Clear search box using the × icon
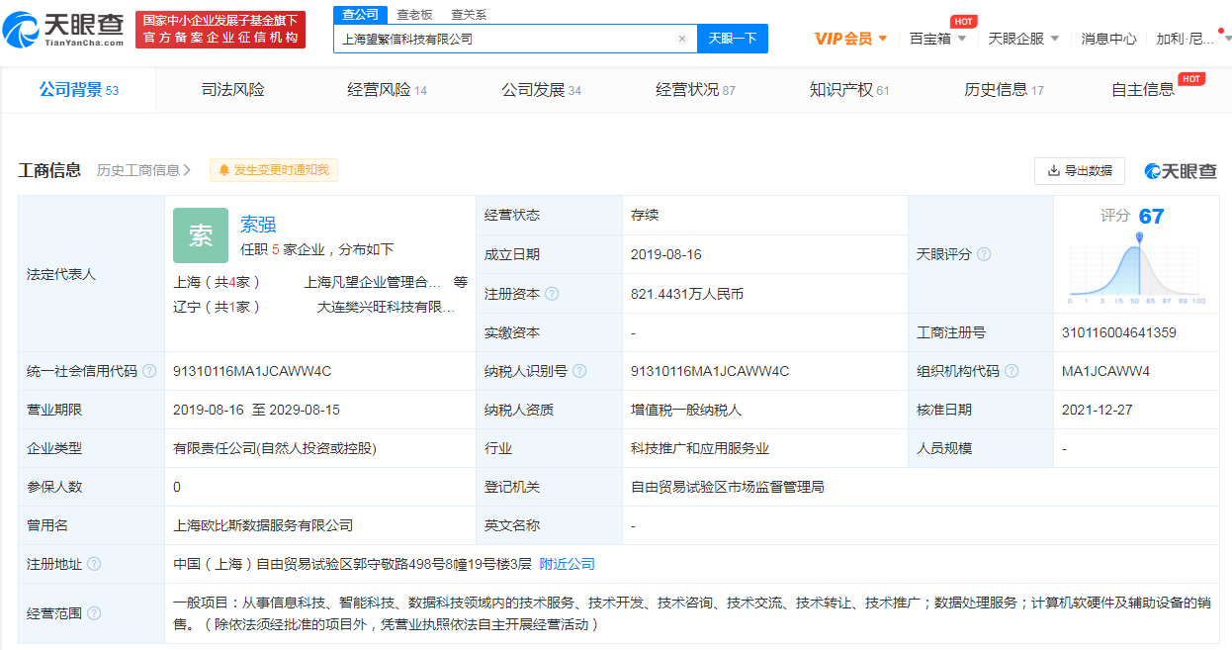 (681, 38)
